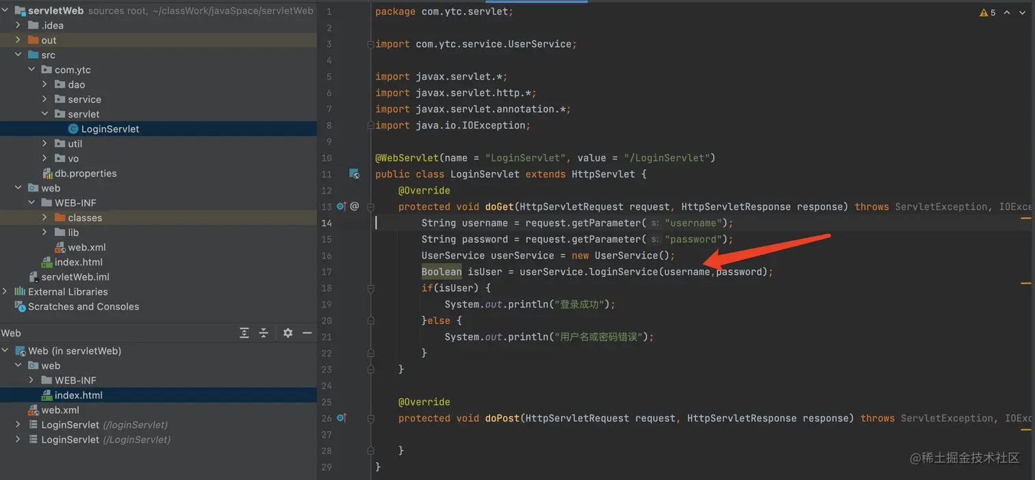This screenshot has height=480, width=1035.
Task: Click the index.html icon in project tree
Action: point(47,263)
